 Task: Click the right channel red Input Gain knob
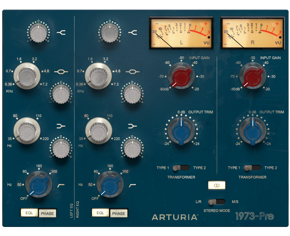pos(252,76)
